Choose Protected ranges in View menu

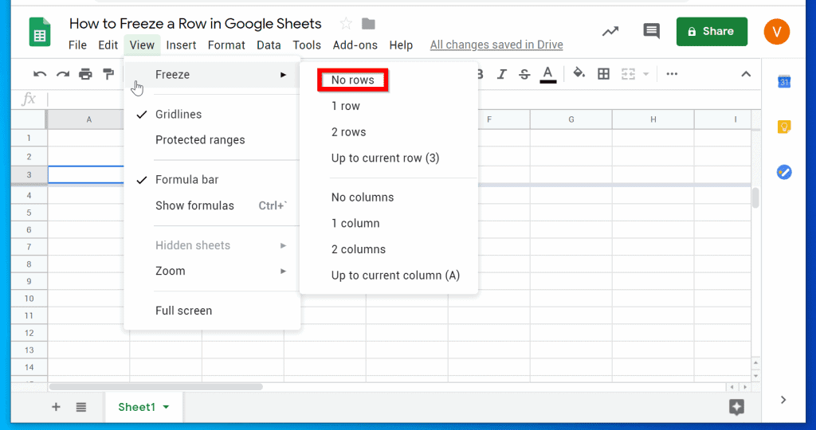212,140
